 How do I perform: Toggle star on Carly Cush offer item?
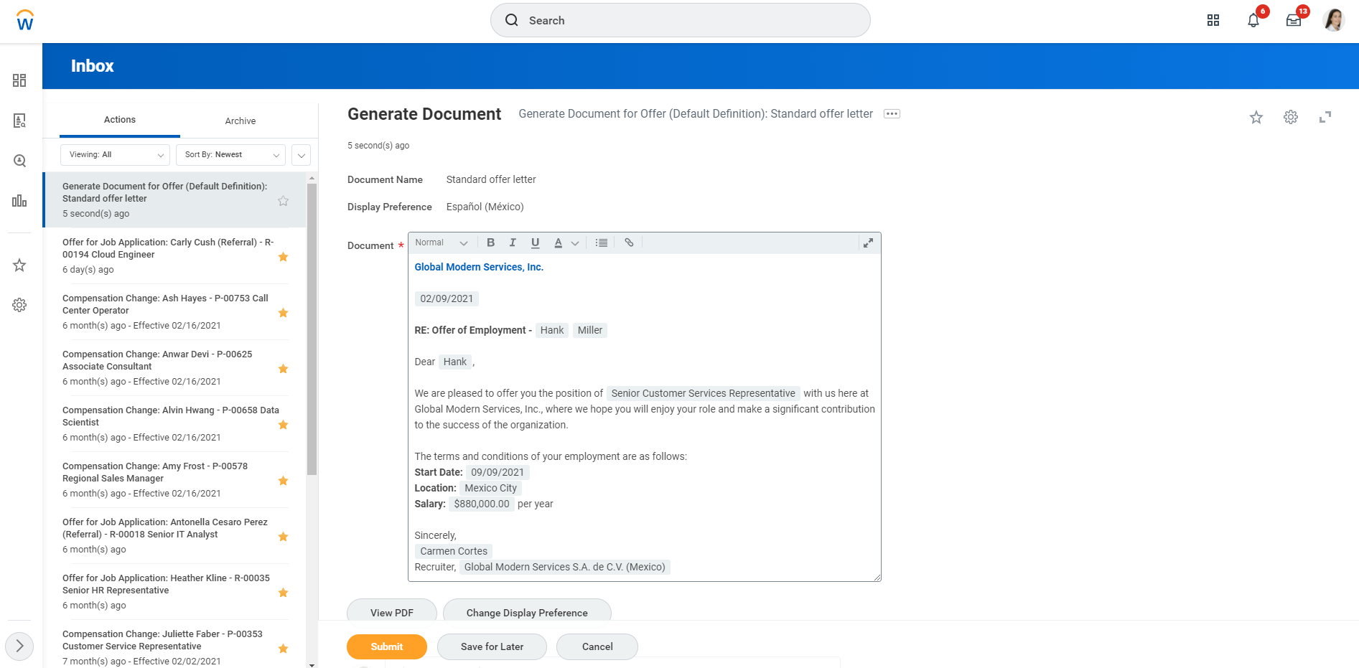pos(283,257)
